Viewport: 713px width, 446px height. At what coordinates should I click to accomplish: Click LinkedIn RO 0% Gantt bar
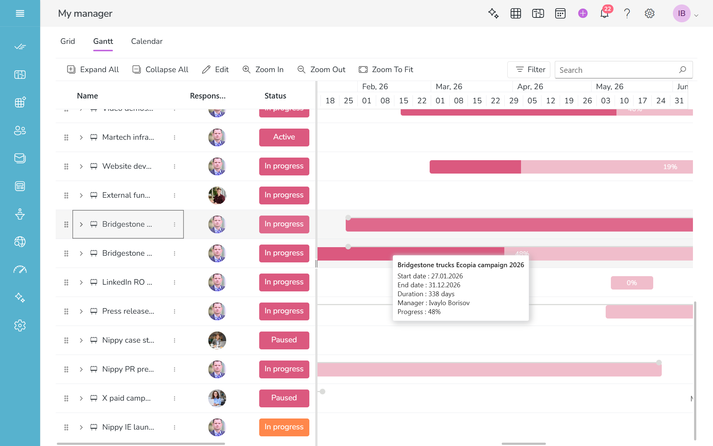tap(632, 283)
